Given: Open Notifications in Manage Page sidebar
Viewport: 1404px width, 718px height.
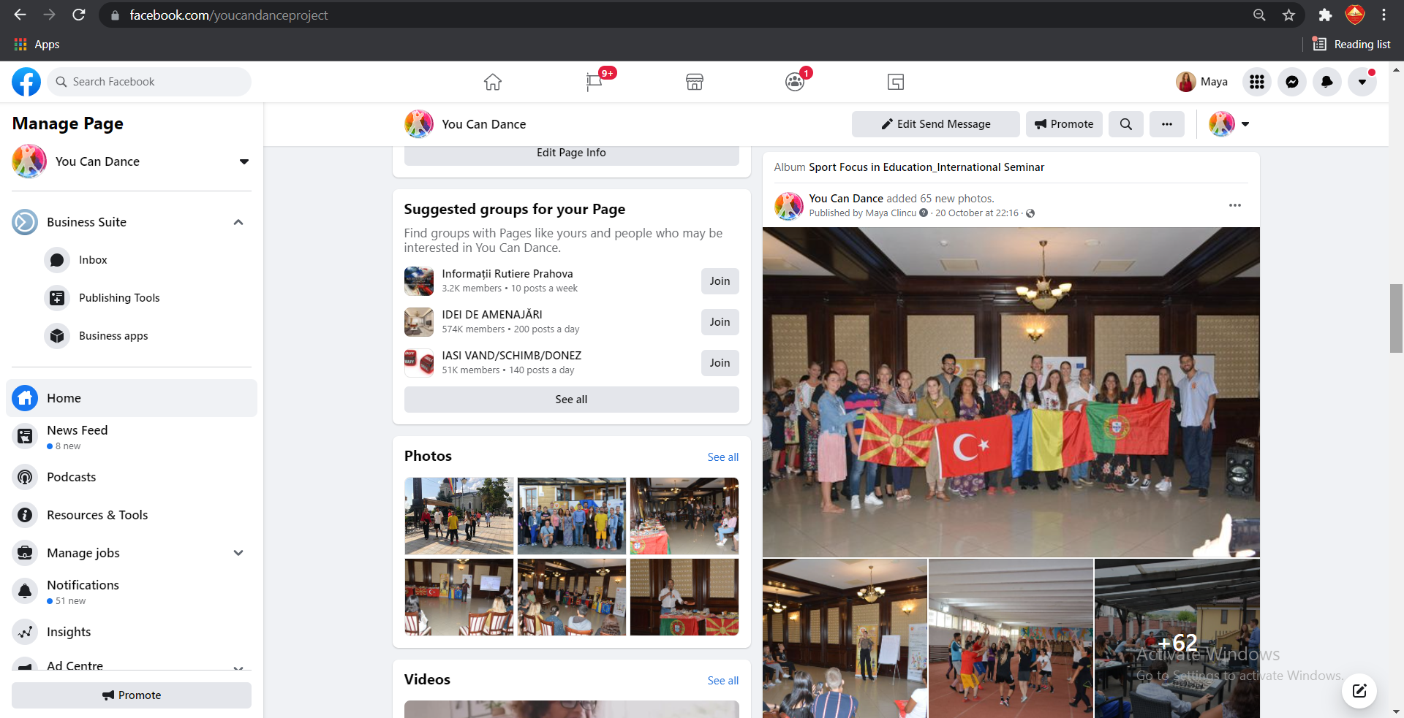Looking at the screenshot, I should pos(132,592).
